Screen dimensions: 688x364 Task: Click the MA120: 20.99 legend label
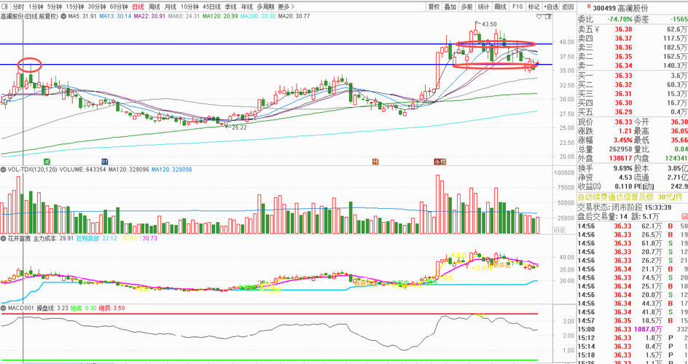pyautogui.click(x=220, y=16)
